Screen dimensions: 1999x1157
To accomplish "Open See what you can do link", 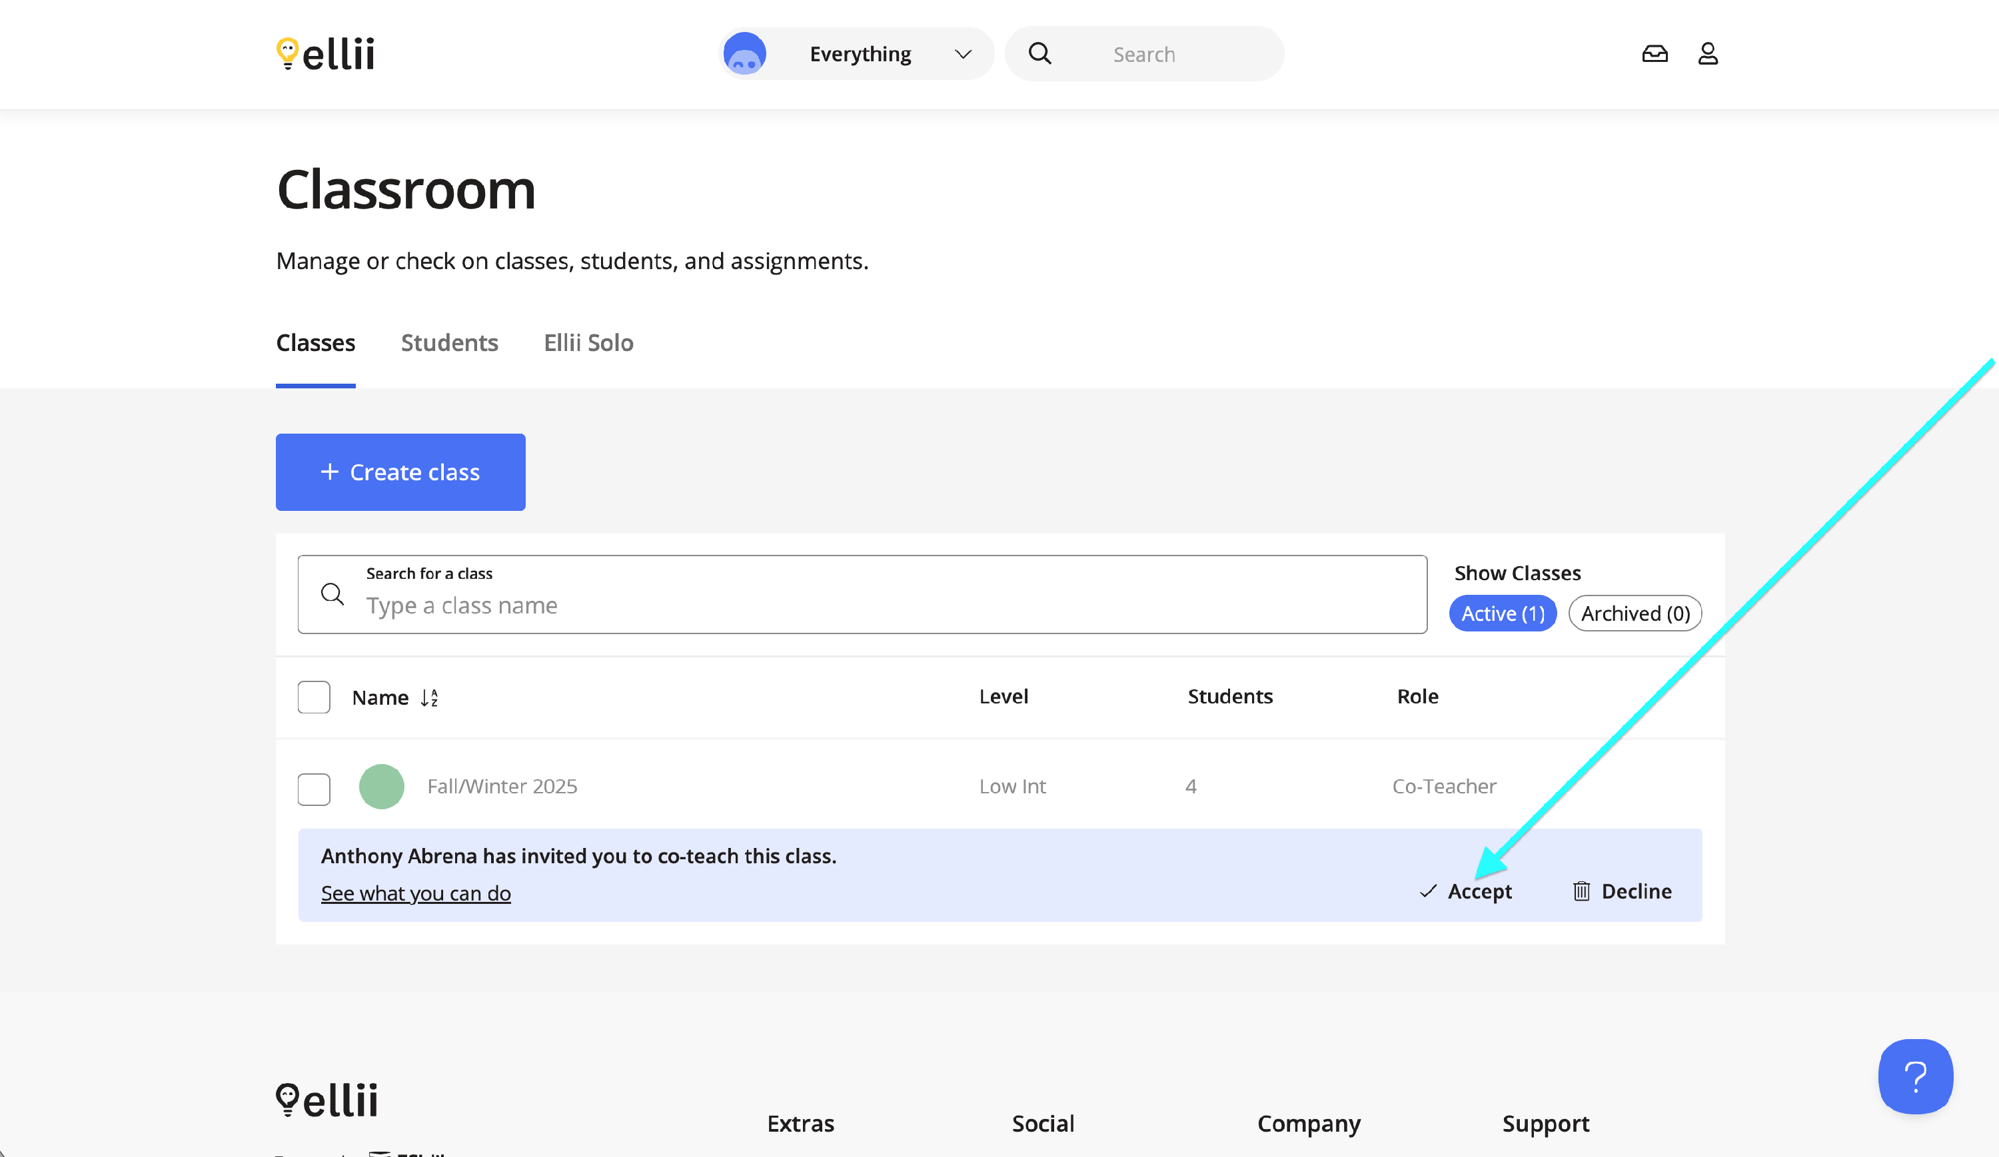I will coord(416,894).
